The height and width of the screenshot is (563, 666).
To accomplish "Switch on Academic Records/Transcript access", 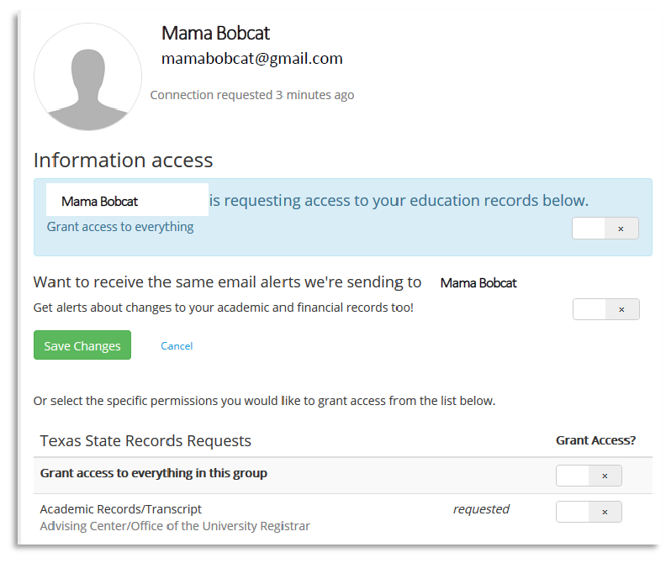I will (589, 512).
